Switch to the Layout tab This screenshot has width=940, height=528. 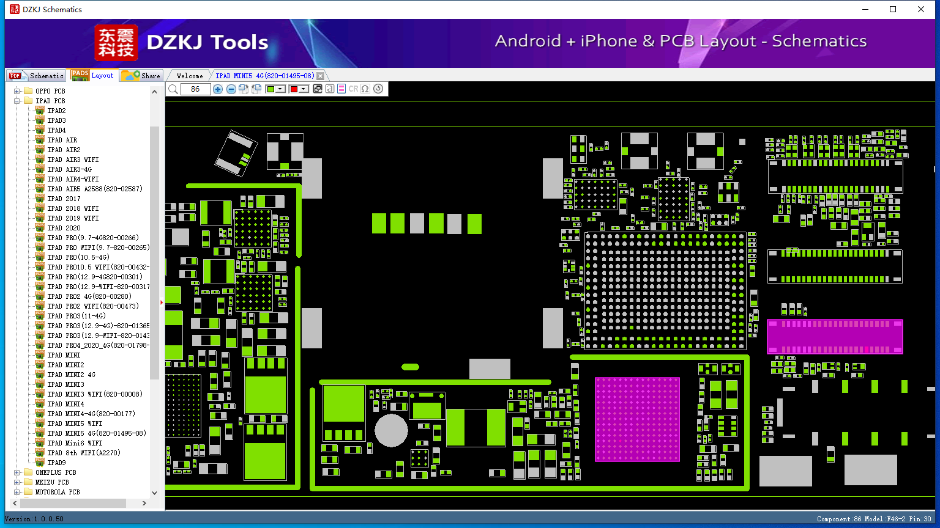point(92,75)
